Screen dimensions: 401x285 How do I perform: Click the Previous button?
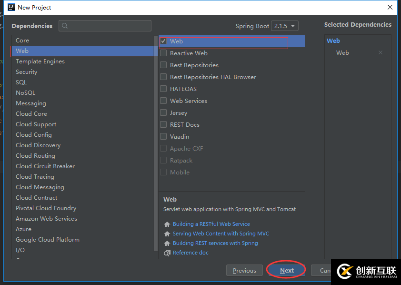(244, 271)
